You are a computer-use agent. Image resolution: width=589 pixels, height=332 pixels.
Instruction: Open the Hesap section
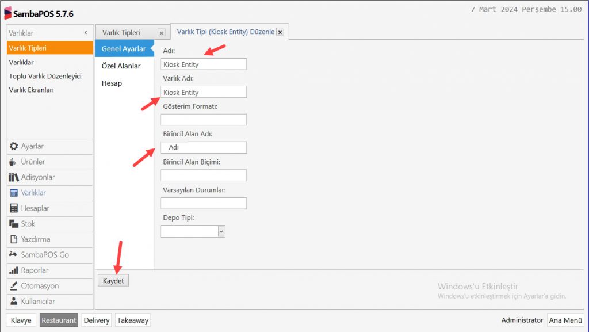(x=112, y=83)
